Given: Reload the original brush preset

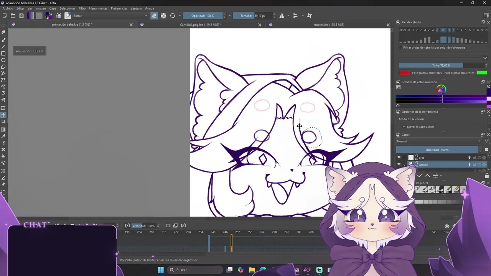Looking at the screenshot, I should coord(173,16).
